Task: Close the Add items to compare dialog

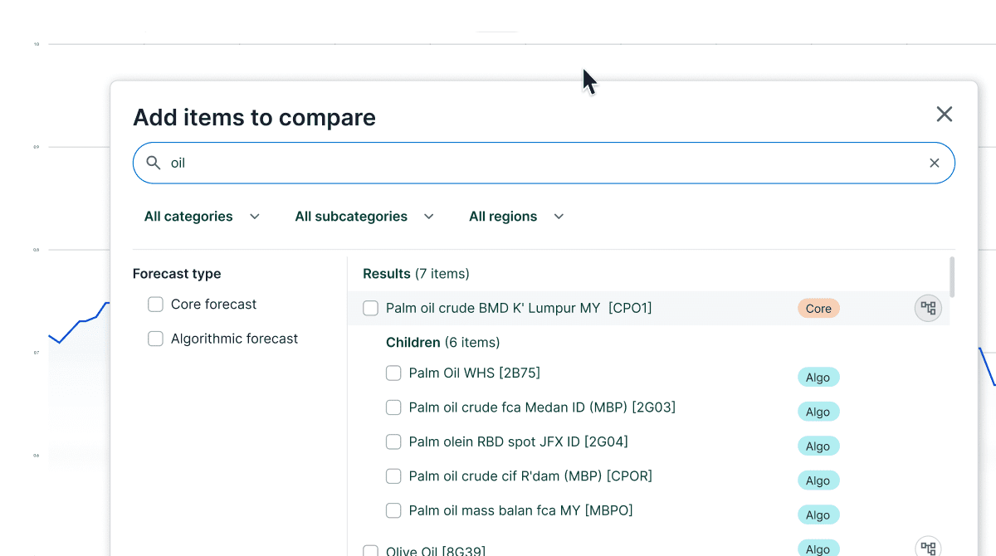Action: [x=944, y=115]
